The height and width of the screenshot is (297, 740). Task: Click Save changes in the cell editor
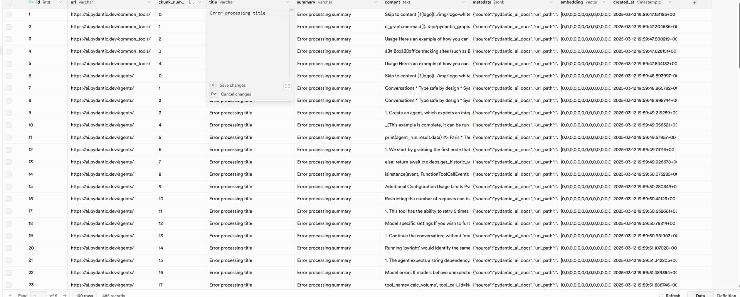coord(232,85)
